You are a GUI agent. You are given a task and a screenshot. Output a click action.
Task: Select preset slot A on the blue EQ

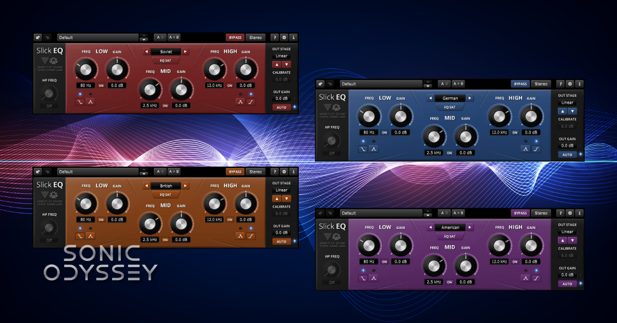coord(443,84)
